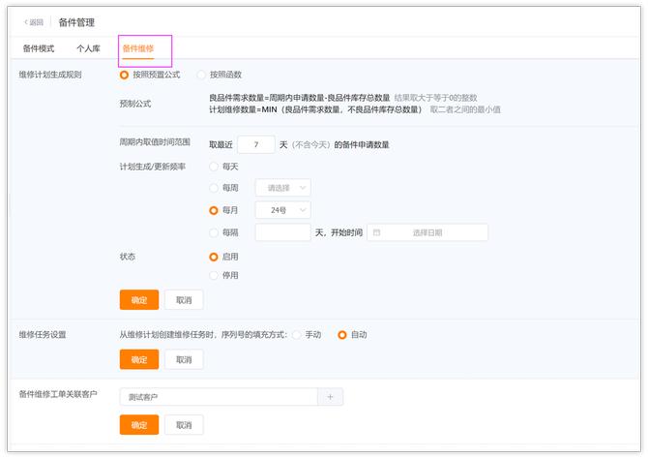Click 取消 in the 维修任务设置 section
The image size is (648, 459).
coord(184,359)
